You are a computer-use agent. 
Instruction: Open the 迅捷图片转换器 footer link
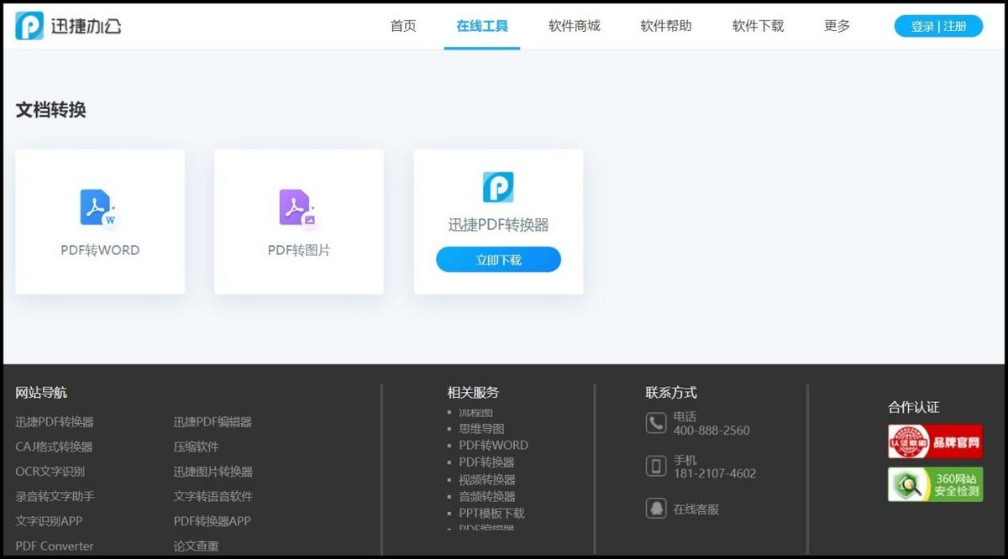coord(213,472)
